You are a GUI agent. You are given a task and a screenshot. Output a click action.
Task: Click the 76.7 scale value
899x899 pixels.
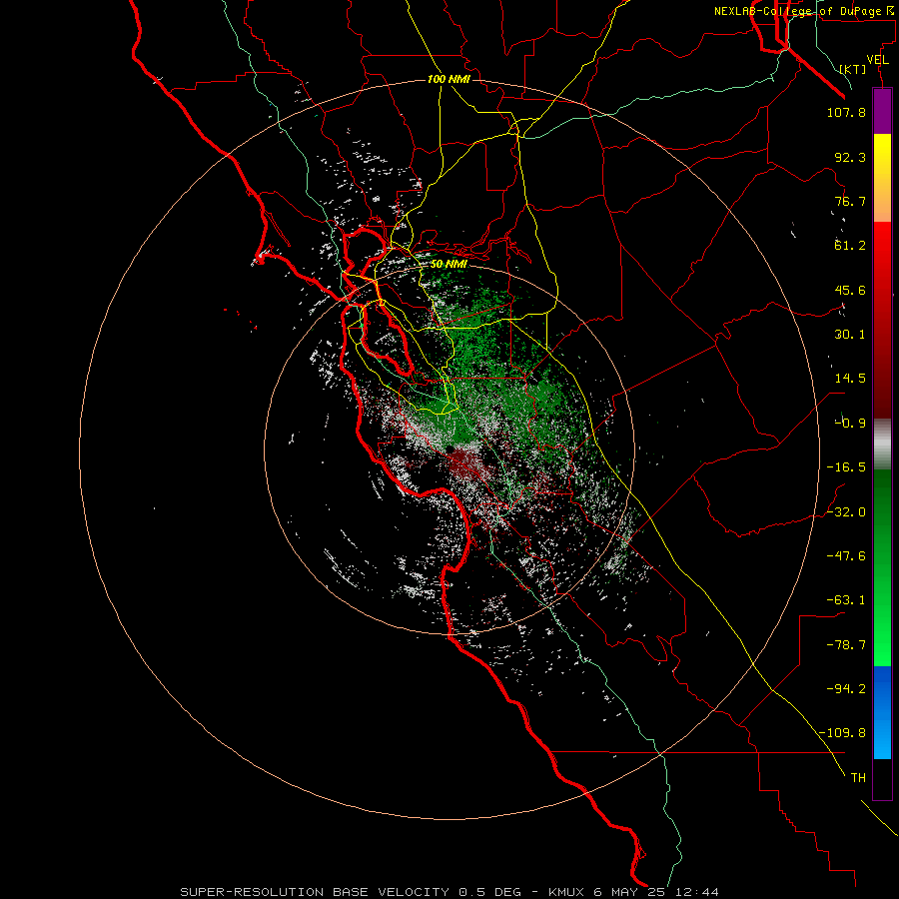click(x=850, y=201)
